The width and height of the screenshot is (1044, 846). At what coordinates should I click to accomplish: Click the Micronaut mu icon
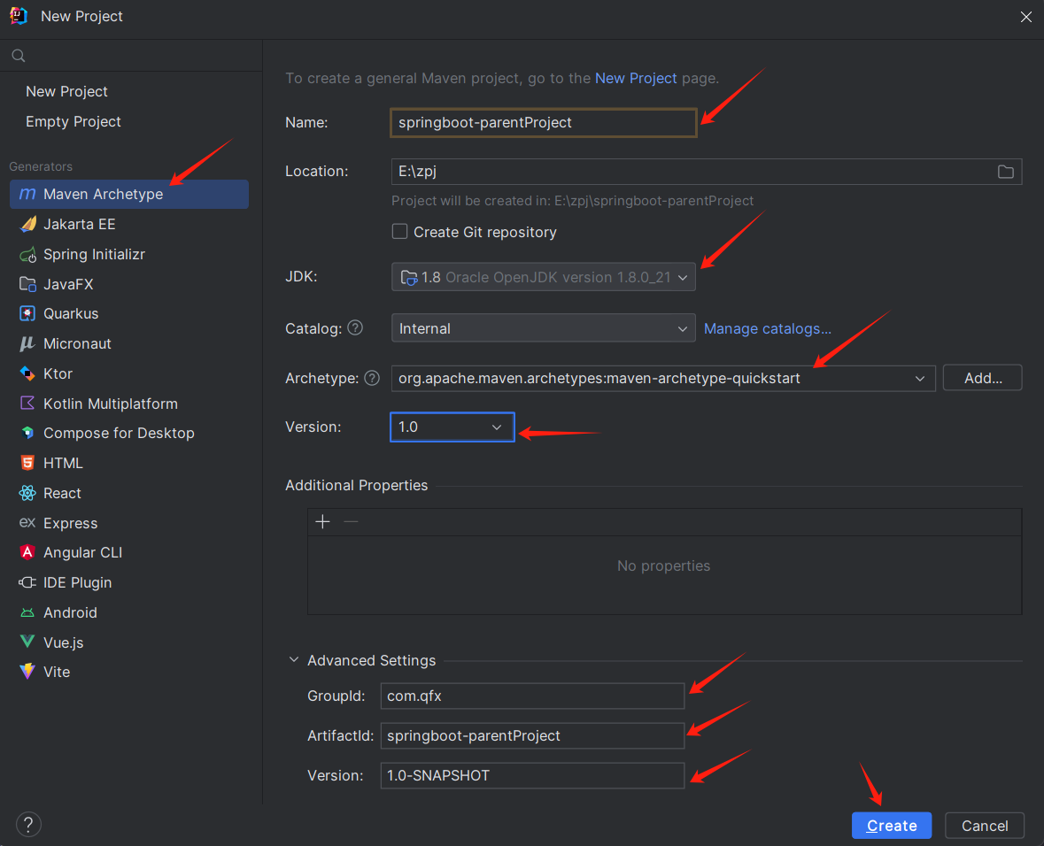(x=27, y=343)
